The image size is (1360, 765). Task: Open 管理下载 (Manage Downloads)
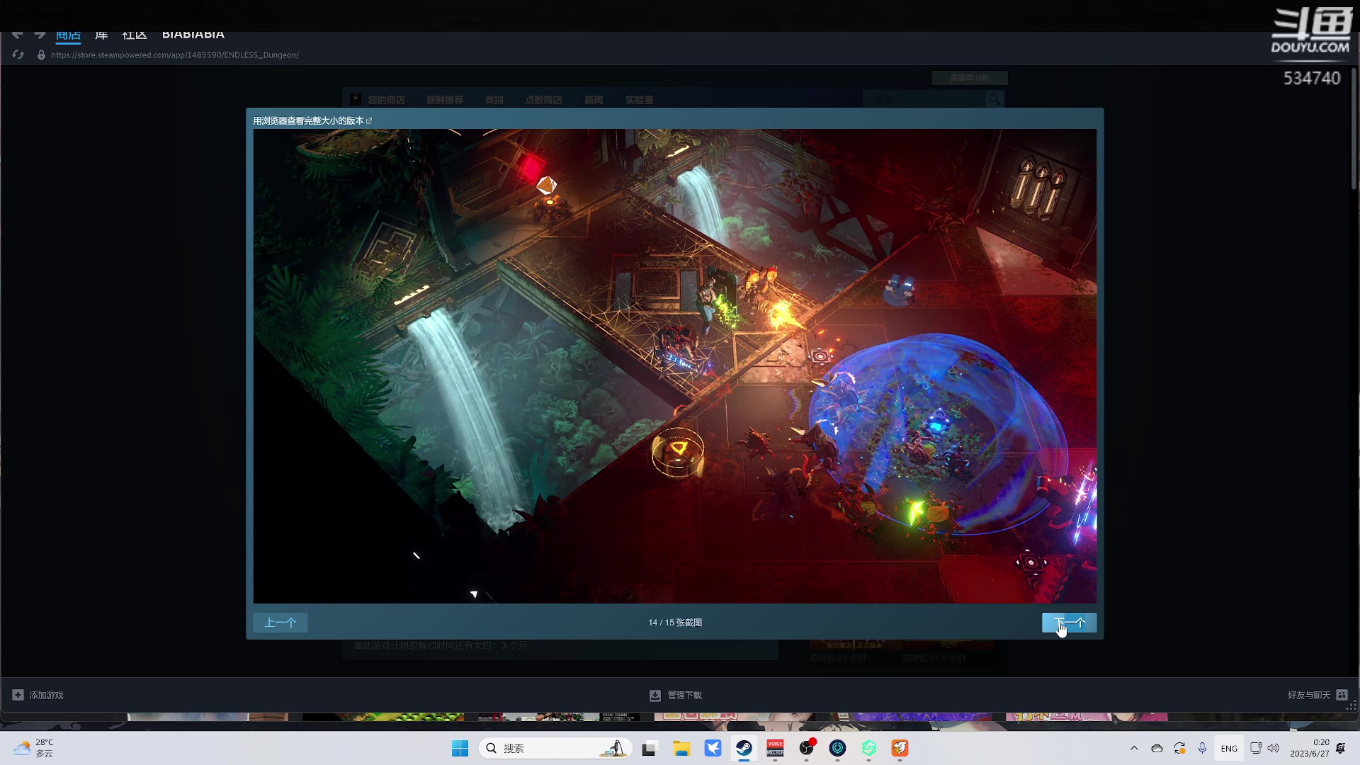pyautogui.click(x=685, y=695)
